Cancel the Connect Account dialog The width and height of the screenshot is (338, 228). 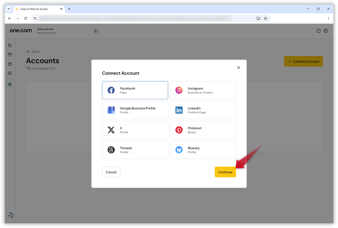coord(111,172)
